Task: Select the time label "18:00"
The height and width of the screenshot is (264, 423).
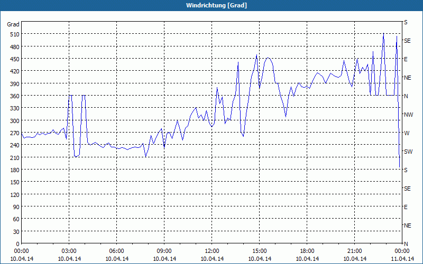Action: click(x=307, y=251)
